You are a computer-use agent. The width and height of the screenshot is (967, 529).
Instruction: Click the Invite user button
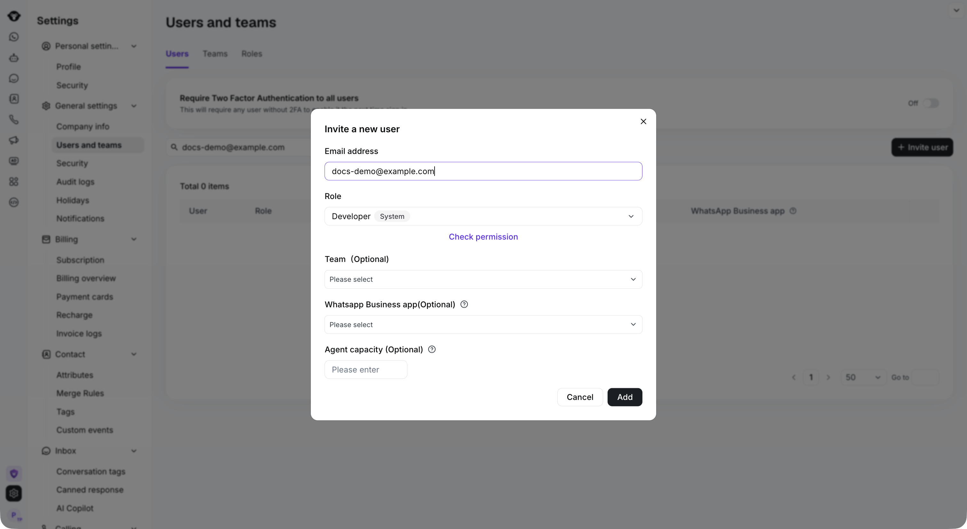point(922,147)
